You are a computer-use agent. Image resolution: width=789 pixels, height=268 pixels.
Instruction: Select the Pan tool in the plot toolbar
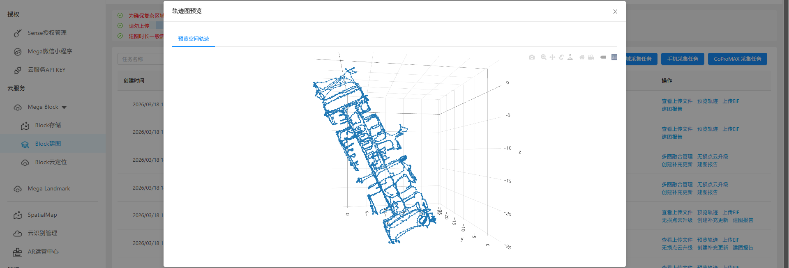[x=552, y=57]
